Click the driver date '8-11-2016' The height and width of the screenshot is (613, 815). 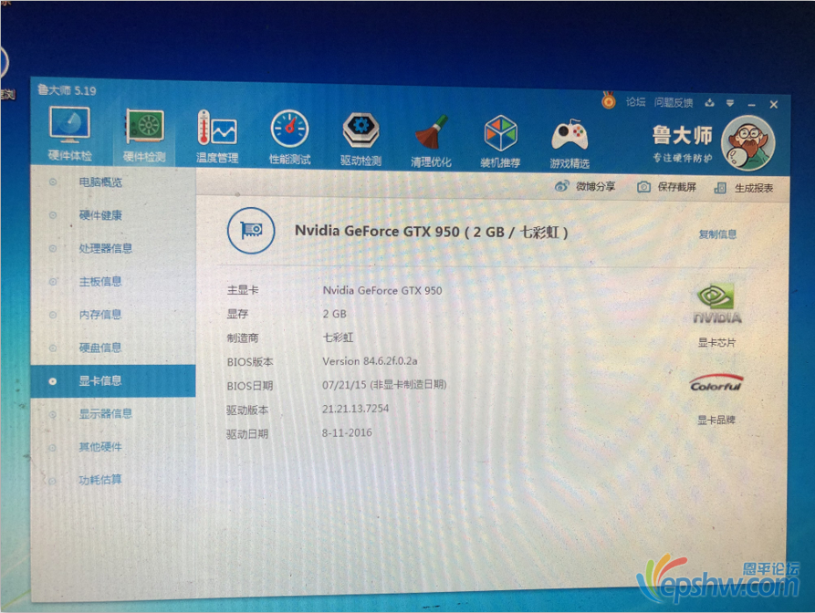[x=347, y=432]
